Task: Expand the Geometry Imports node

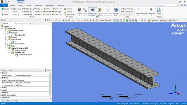Action: 5,31
